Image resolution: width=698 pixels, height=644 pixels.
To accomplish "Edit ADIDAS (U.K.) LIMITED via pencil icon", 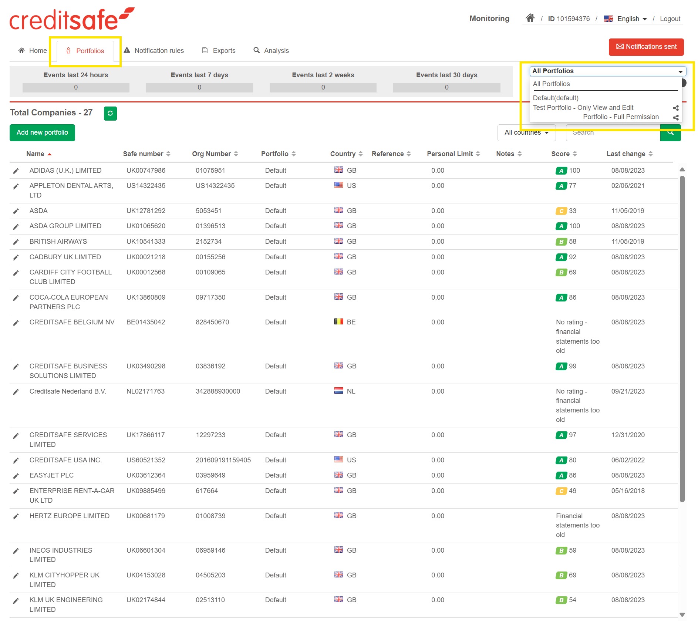I will point(16,171).
